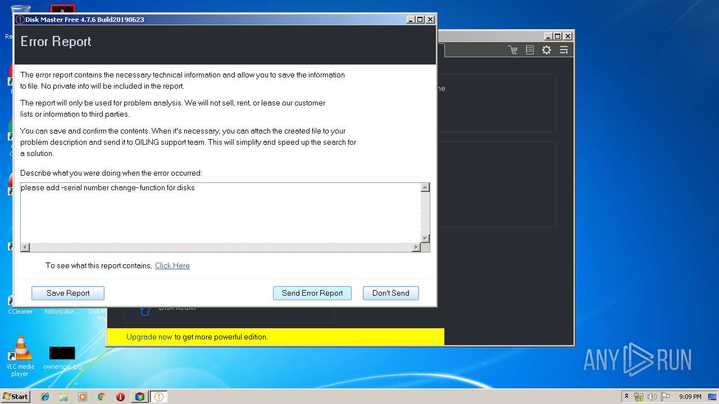The image size is (719, 404).
Task: Open the volume speaker tray icon
Action: tap(652, 397)
